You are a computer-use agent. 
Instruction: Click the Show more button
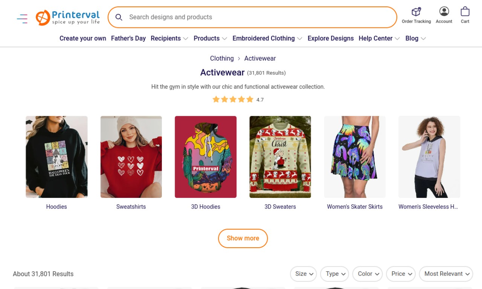pos(243,238)
